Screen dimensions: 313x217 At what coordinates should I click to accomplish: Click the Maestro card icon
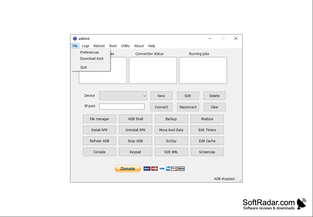147,168
